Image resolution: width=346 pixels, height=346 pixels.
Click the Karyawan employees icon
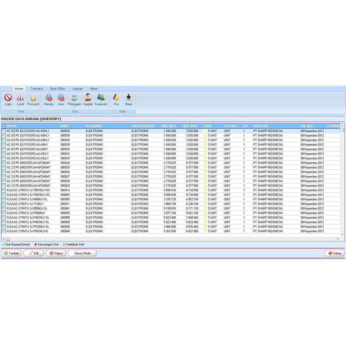[x=101, y=98]
